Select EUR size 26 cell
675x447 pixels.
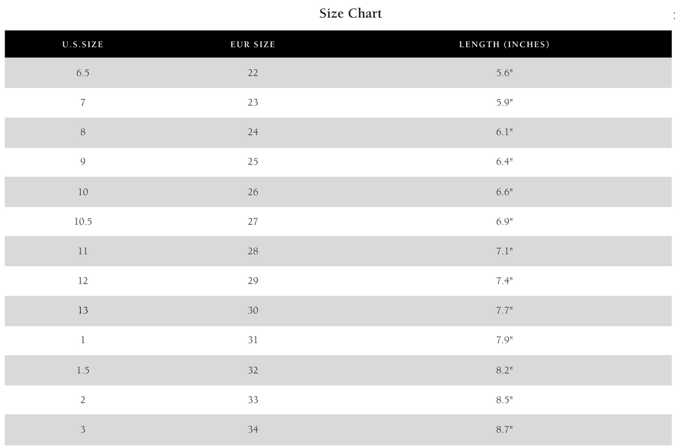(x=253, y=192)
